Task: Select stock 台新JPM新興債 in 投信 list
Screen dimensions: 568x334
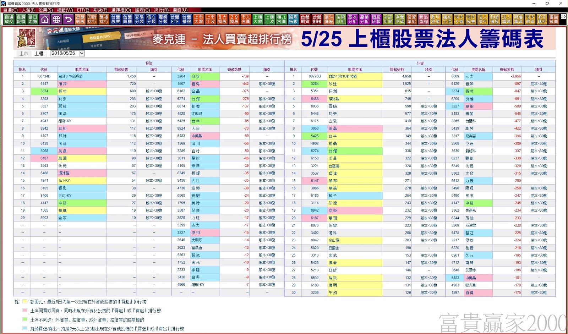Action: point(82,76)
